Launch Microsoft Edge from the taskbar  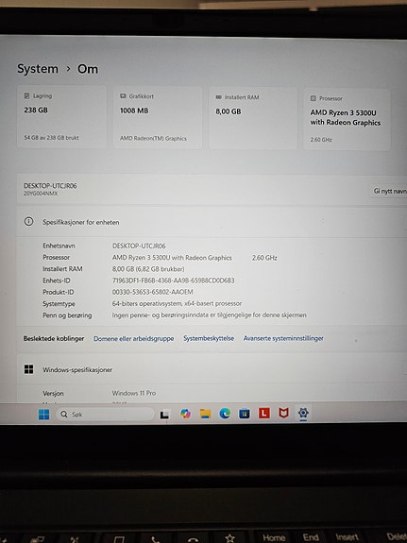(x=225, y=413)
